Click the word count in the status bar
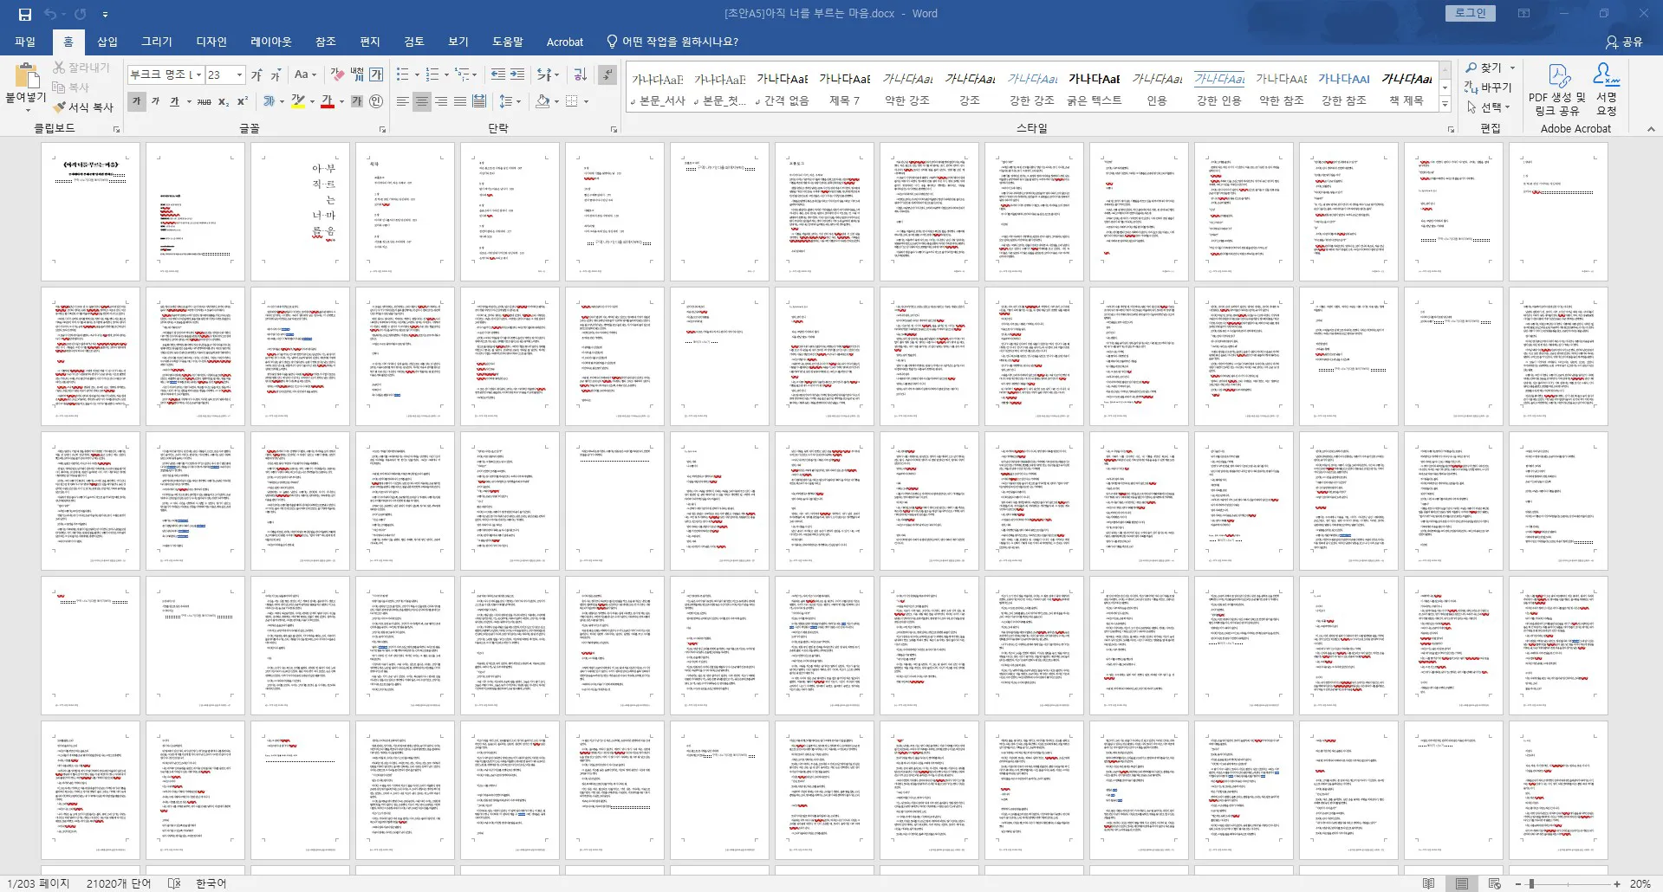The height and width of the screenshot is (892, 1663). coord(119,883)
